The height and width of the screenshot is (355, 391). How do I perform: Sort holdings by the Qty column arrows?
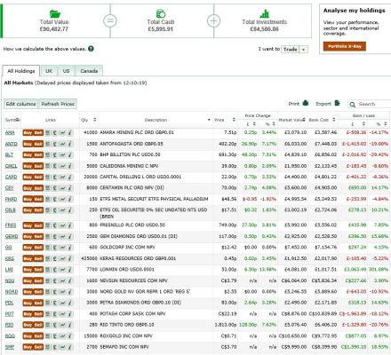(94, 120)
